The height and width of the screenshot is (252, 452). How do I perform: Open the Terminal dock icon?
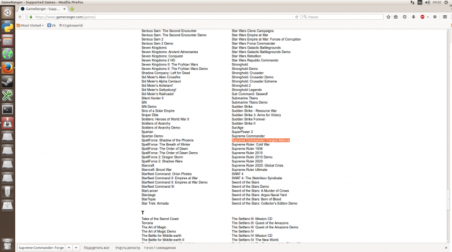(x=7, y=109)
